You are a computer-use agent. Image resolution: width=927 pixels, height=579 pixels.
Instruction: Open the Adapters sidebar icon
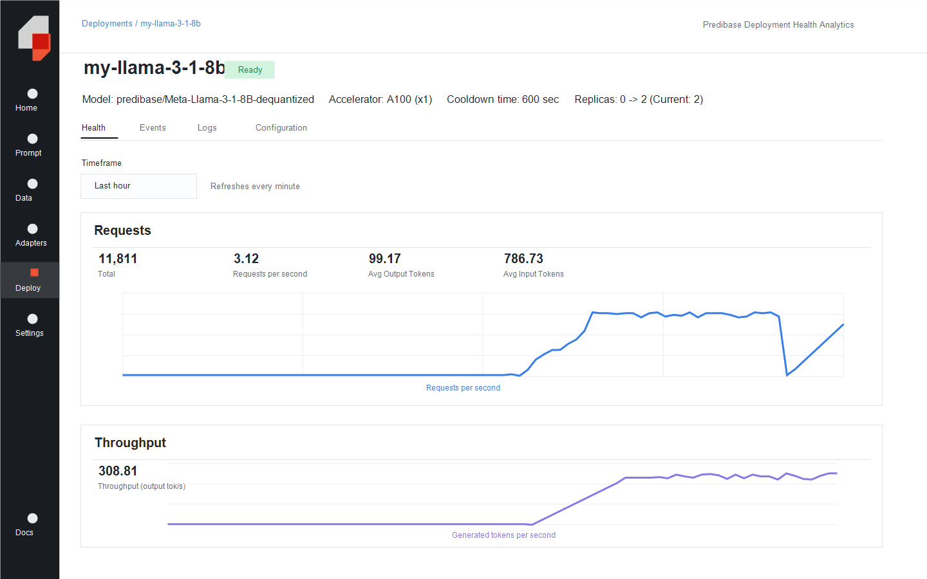[x=32, y=229]
